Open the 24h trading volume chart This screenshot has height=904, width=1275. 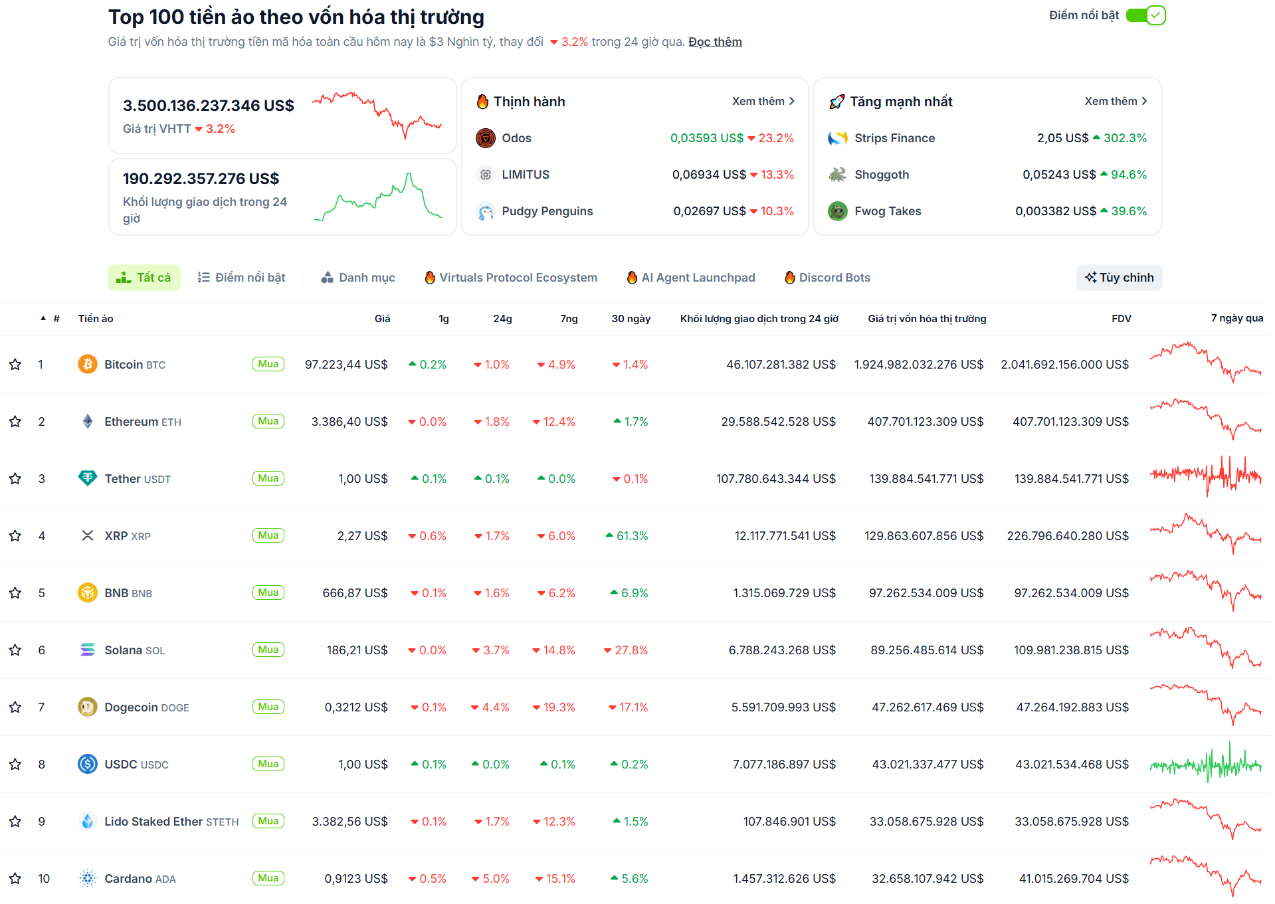377,197
